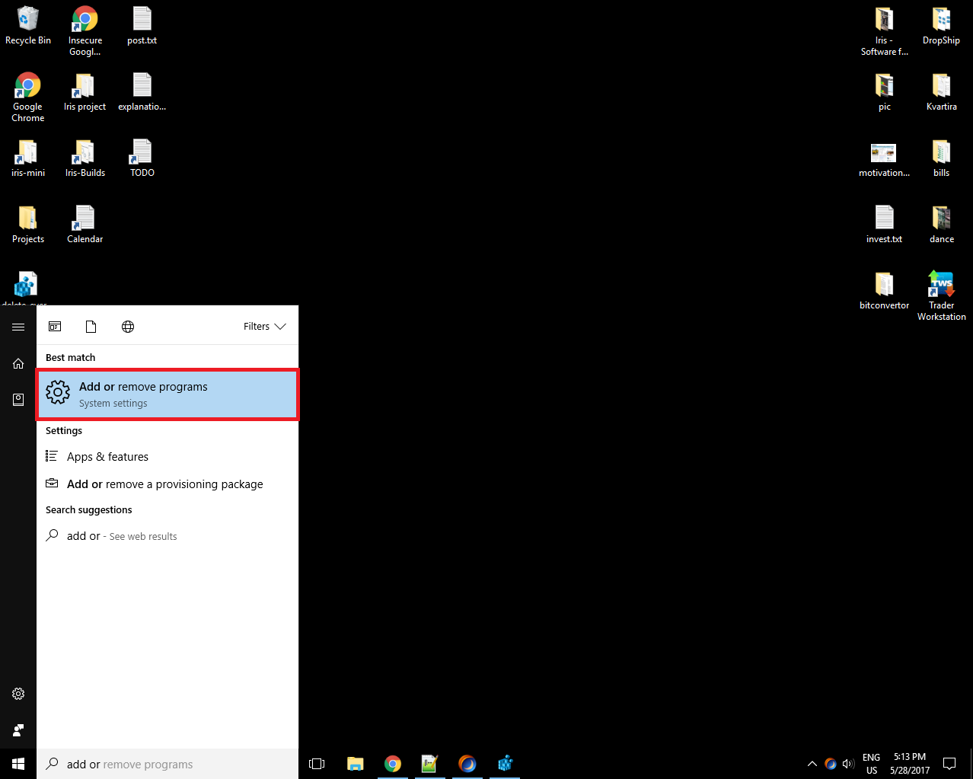Viewport: 973px width, 779px height.
Task: Change the ENG US input language
Action: tap(872, 764)
